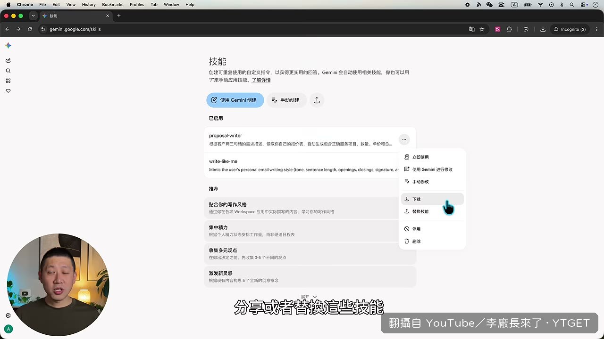This screenshot has width=604, height=339.
Task: Close the 技能 browser tab
Action: [x=108, y=16]
